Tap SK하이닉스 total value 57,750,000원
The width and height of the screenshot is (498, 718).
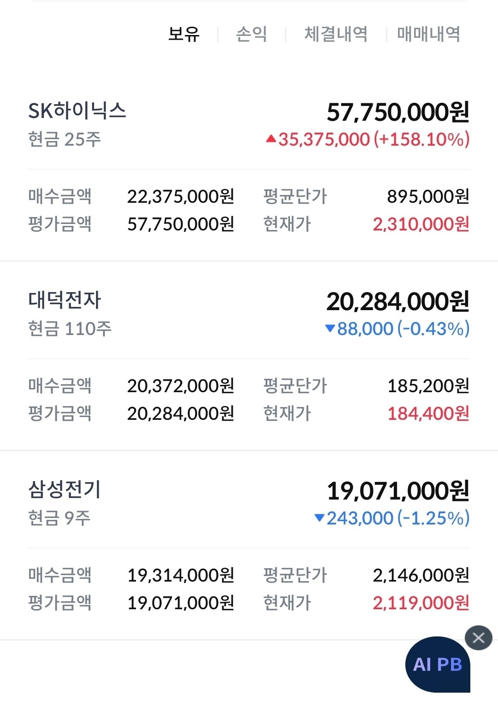coord(398,112)
